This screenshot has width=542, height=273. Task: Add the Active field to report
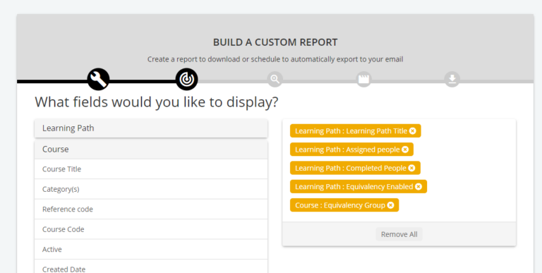coord(151,249)
